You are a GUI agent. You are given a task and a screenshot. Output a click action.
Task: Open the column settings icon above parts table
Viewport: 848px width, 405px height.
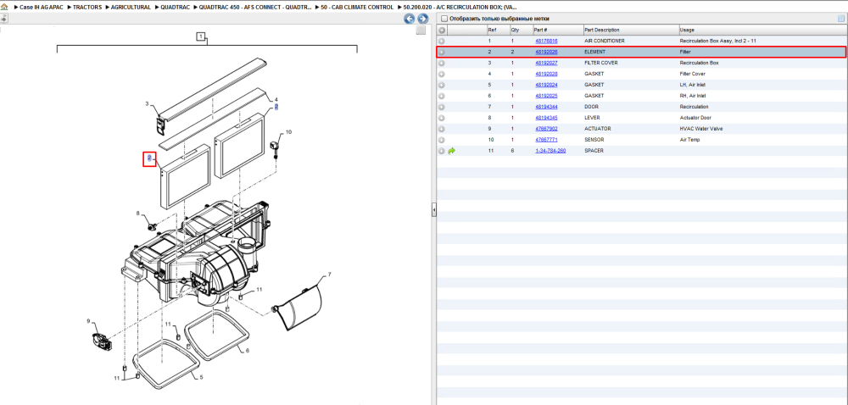(841, 19)
